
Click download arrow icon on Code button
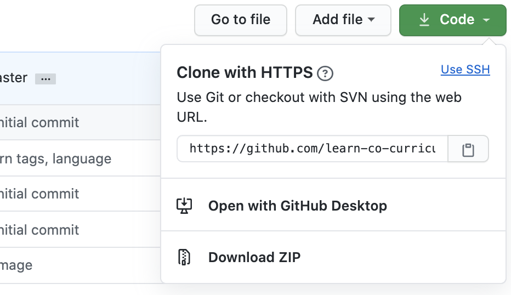tap(424, 20)
